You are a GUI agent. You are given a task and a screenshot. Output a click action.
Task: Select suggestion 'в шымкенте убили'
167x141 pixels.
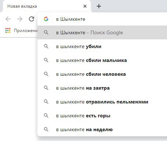point(102,46)
